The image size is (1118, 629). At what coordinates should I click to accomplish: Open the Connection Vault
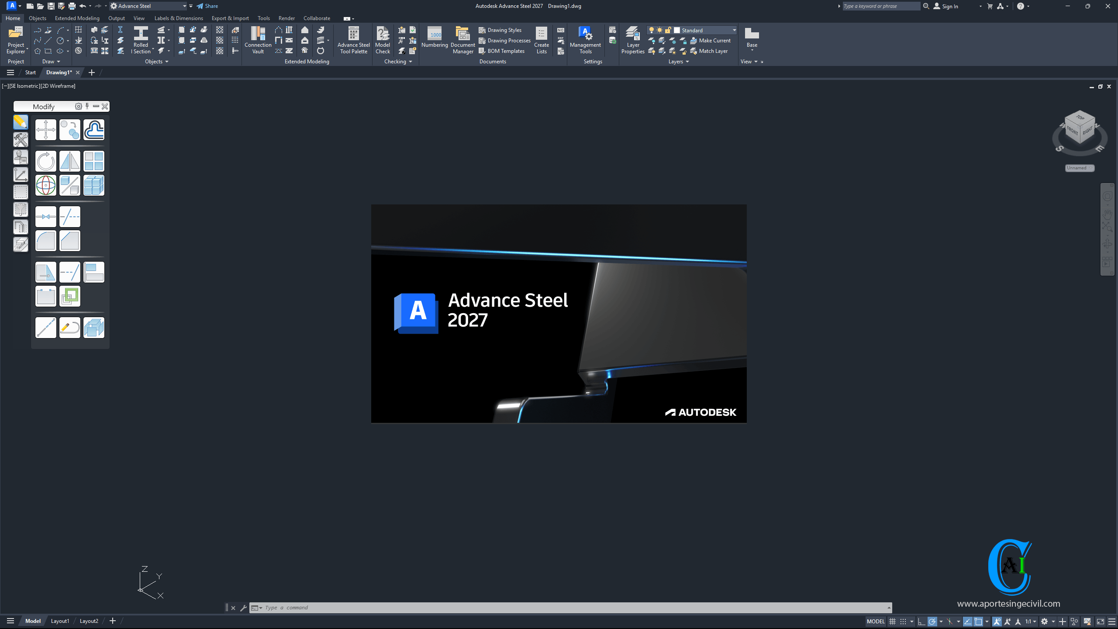tap(258, 39)
